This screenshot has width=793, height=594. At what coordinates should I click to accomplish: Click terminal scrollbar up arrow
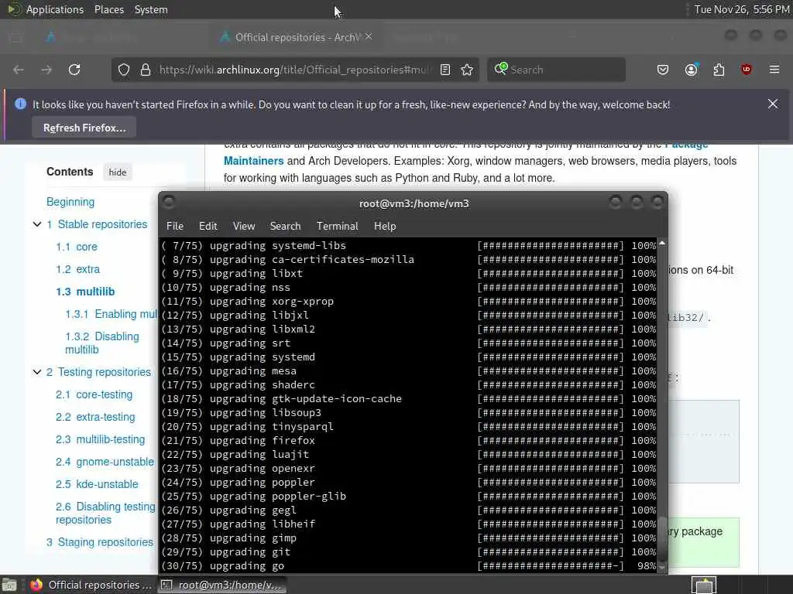click(661, 244)
